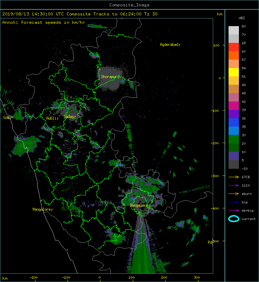This screenshot has height=282, width=259.
Task: Click the 111V purple arrow legend icon
Action: 234,186
